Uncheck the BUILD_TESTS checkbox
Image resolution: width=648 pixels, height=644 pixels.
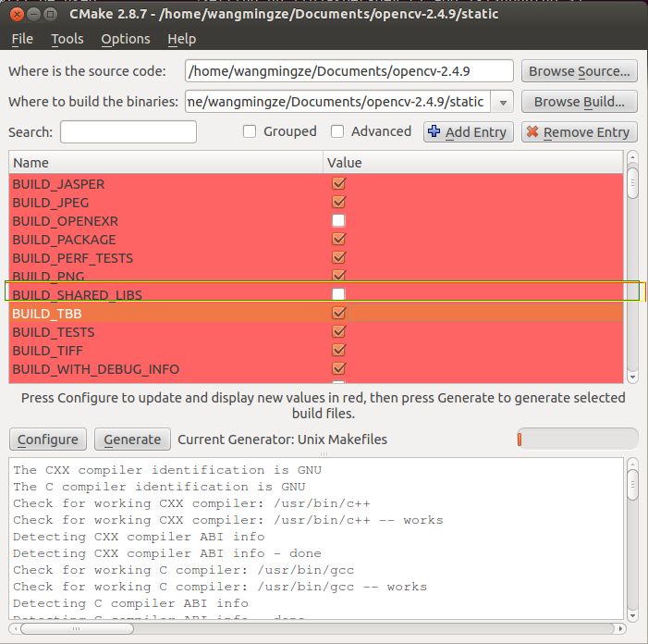[x=338, y=331]
